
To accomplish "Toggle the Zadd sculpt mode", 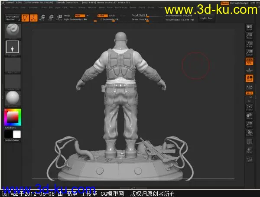I will [x=100, y=15].
